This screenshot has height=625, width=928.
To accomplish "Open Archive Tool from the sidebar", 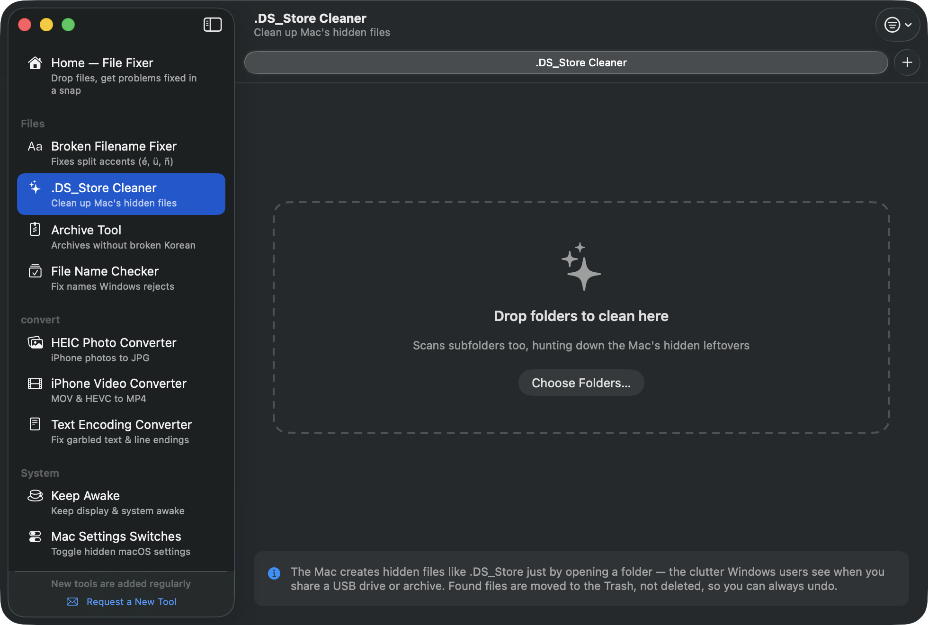I will coord(121,237).
